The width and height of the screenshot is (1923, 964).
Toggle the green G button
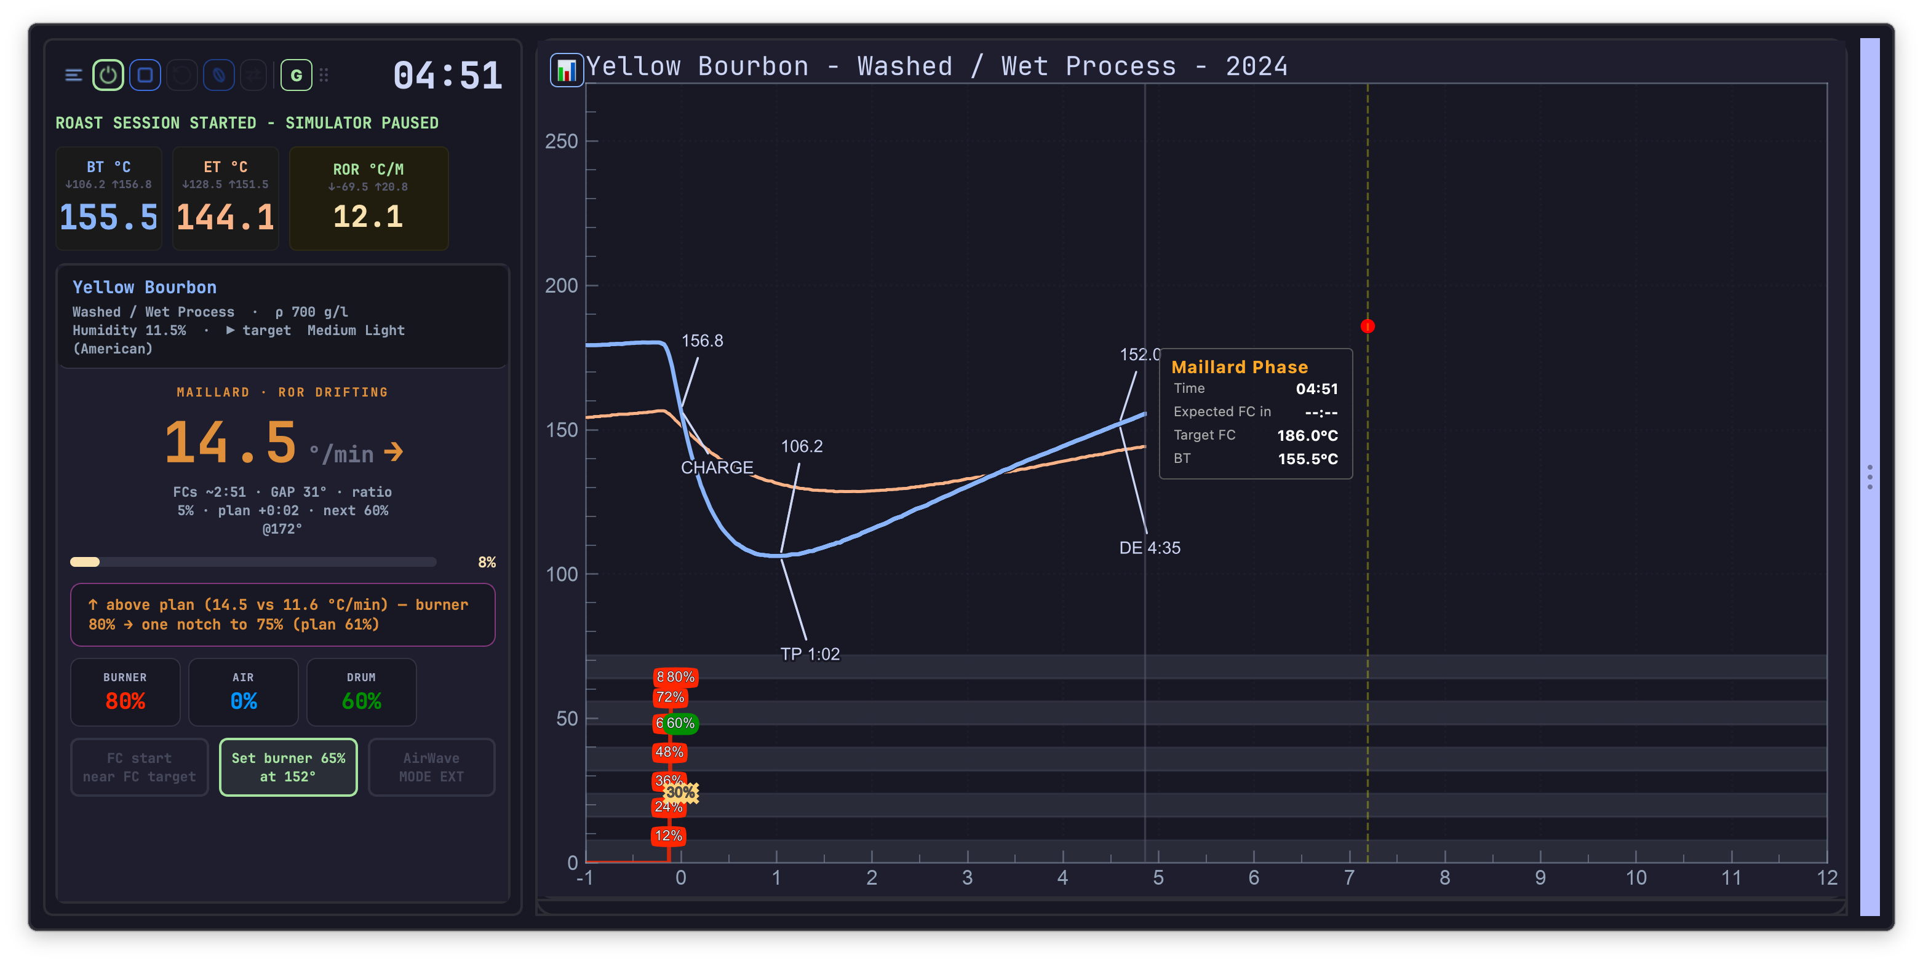(297, 74)
